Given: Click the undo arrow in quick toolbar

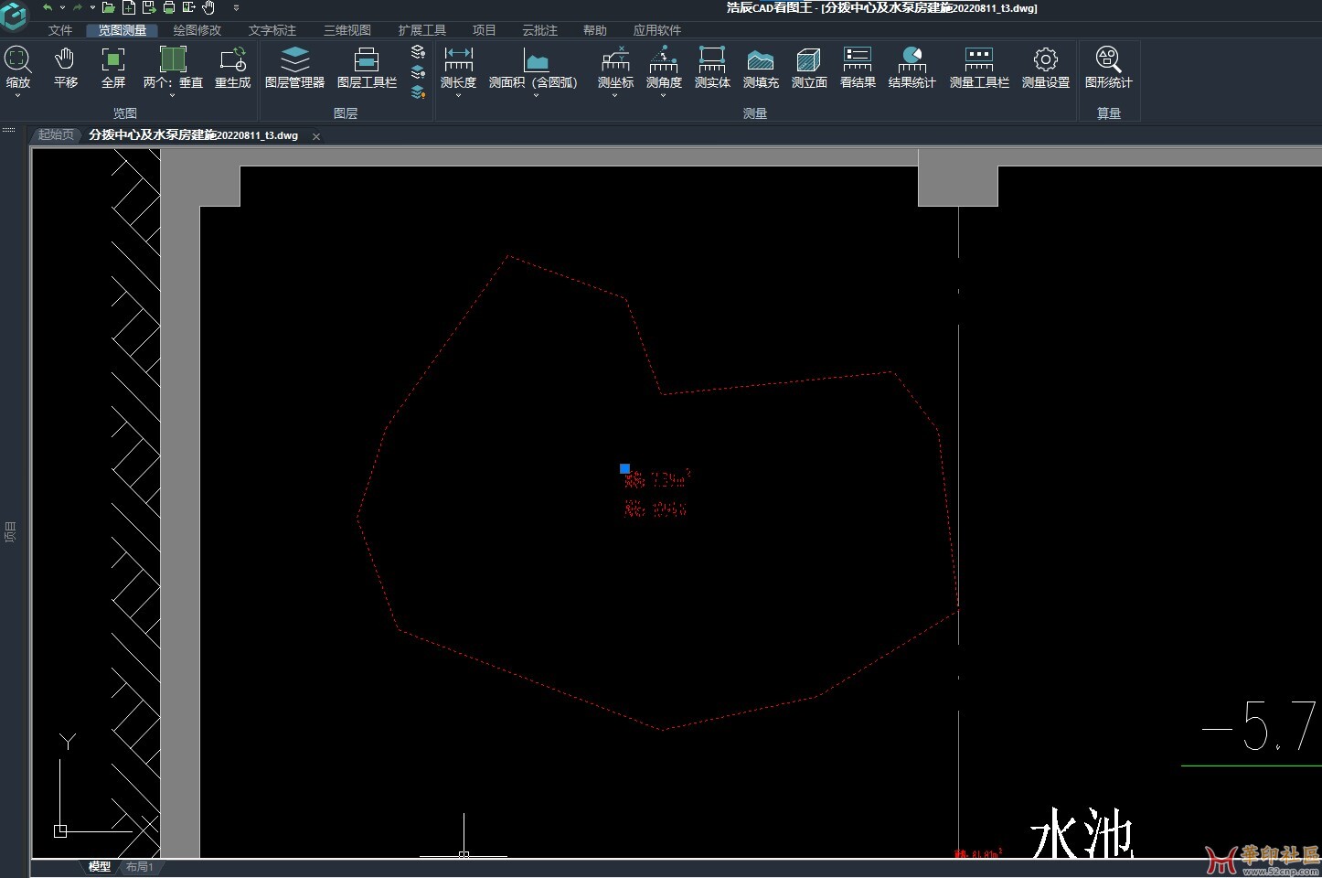Looking at the screenshot, I should coord(48,7).
